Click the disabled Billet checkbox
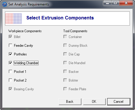 coord(10,37)
